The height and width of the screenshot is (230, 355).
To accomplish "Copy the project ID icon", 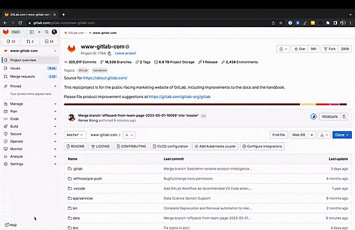I will pyautogui.click(x=109, y=54).
